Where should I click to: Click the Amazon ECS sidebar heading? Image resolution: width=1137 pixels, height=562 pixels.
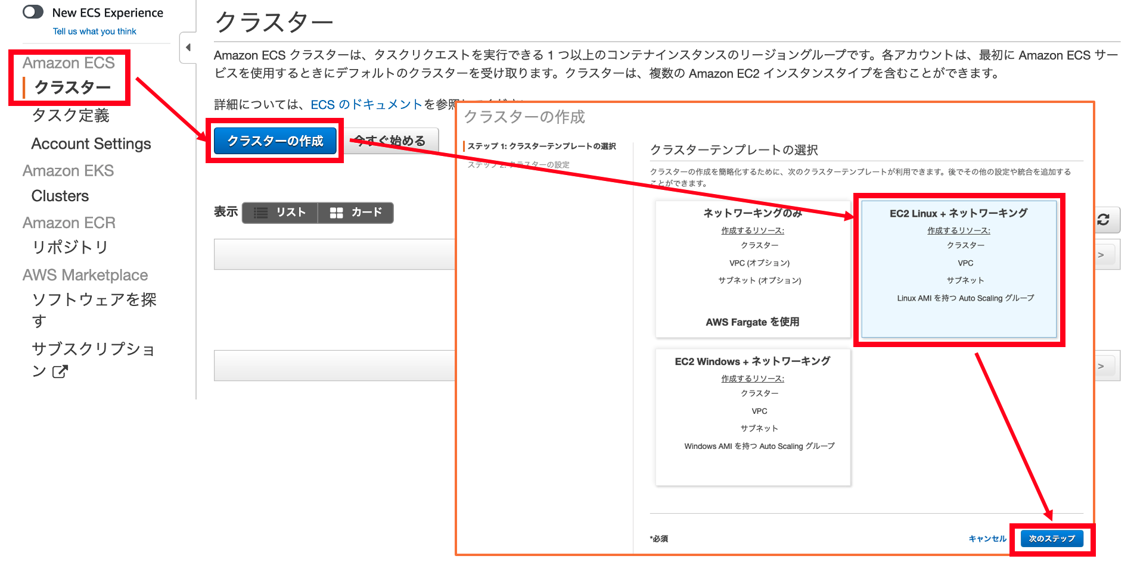[x=69, y=63]
